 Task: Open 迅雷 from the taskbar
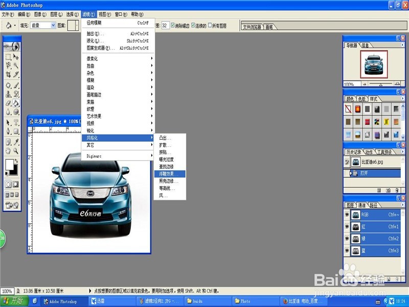[x=112, y=301]
